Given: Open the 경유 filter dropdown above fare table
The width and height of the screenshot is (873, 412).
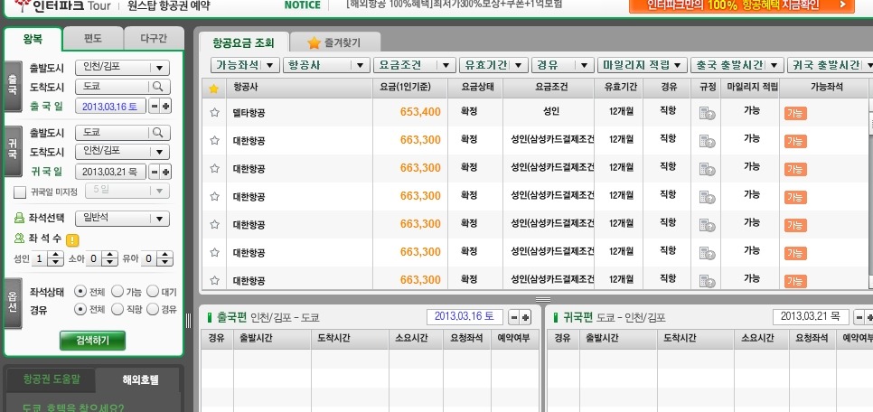Looking at the screenshot, I should point(562,65).
